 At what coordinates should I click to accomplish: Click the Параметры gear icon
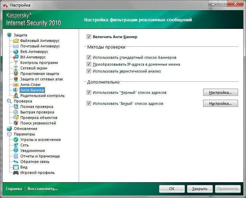[9, 134]
